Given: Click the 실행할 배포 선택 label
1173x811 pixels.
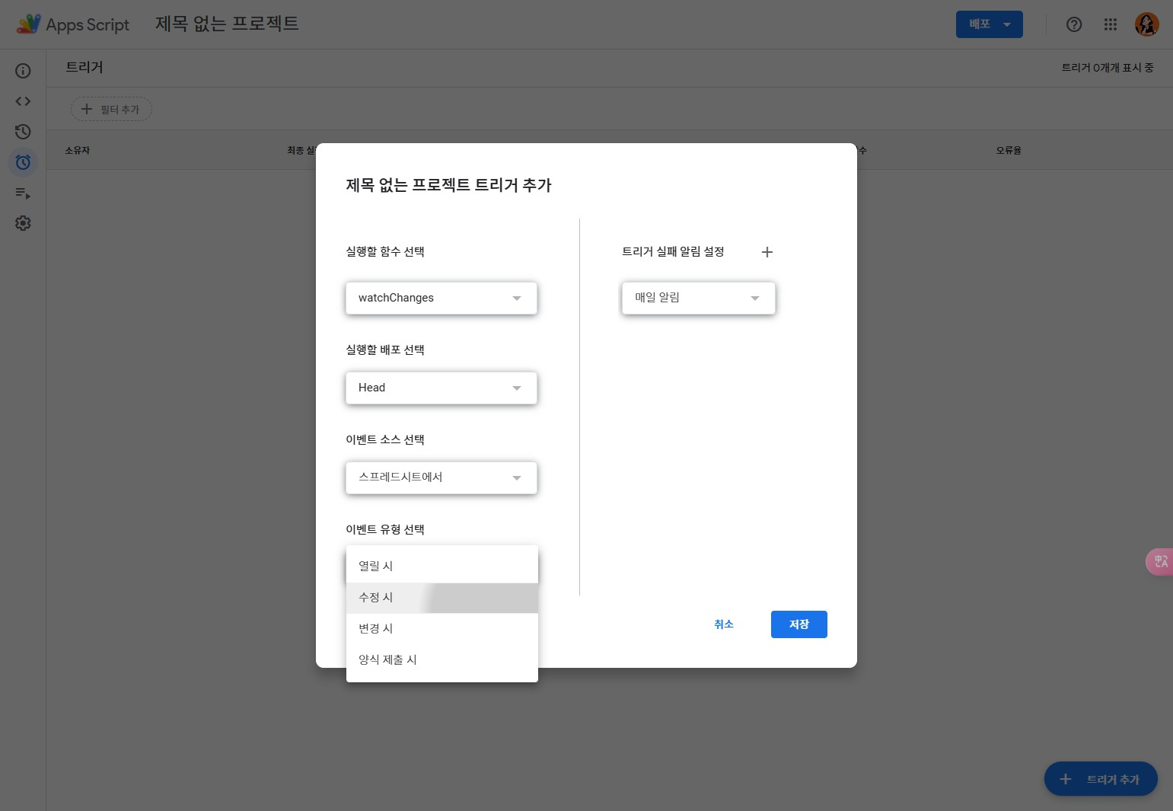Looking at the screenshot, I should 385,350.
